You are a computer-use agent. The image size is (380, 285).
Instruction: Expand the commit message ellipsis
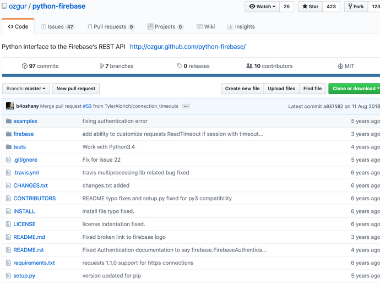186,106
